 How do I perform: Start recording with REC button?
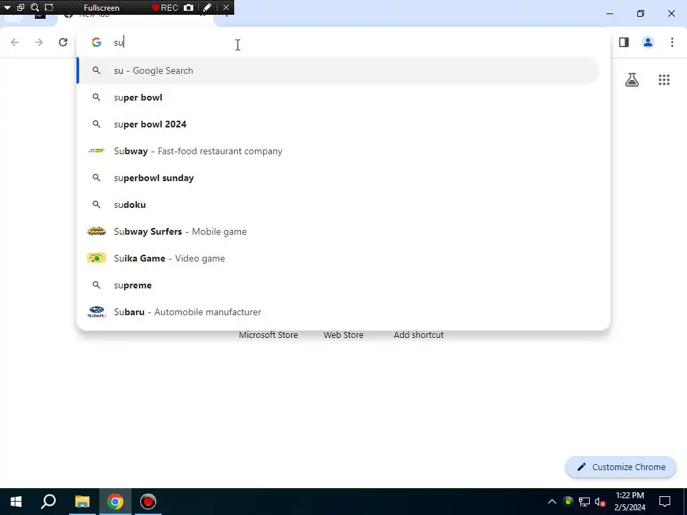tap(165, 7)
